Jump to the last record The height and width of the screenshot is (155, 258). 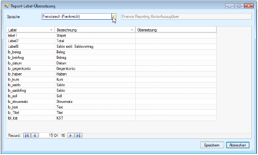(x=79, y=135)
